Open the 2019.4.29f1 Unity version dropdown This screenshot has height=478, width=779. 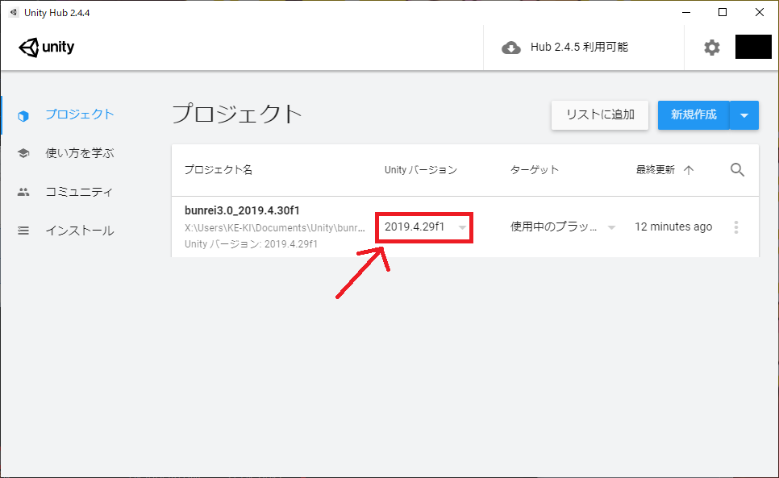tap(424, 227)
